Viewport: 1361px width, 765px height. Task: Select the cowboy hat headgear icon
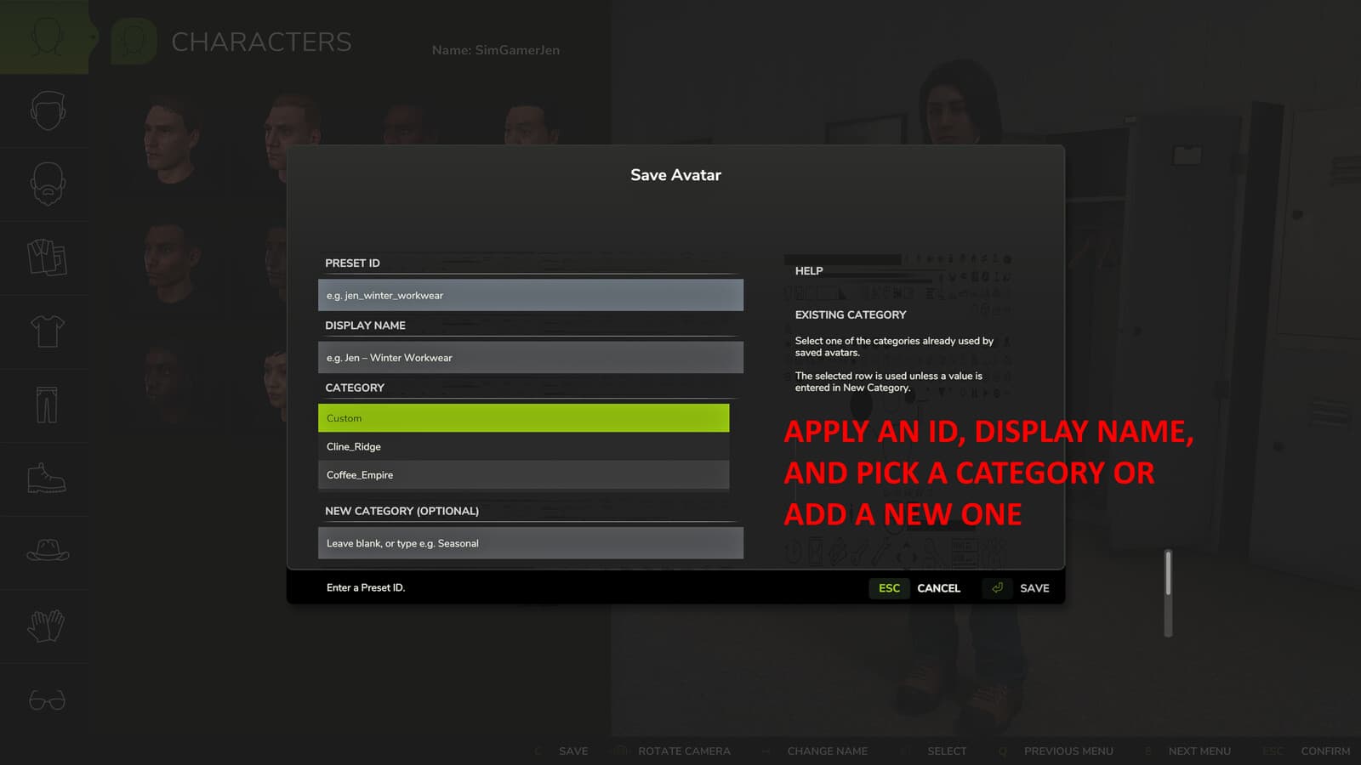click(x=48, y=551)
